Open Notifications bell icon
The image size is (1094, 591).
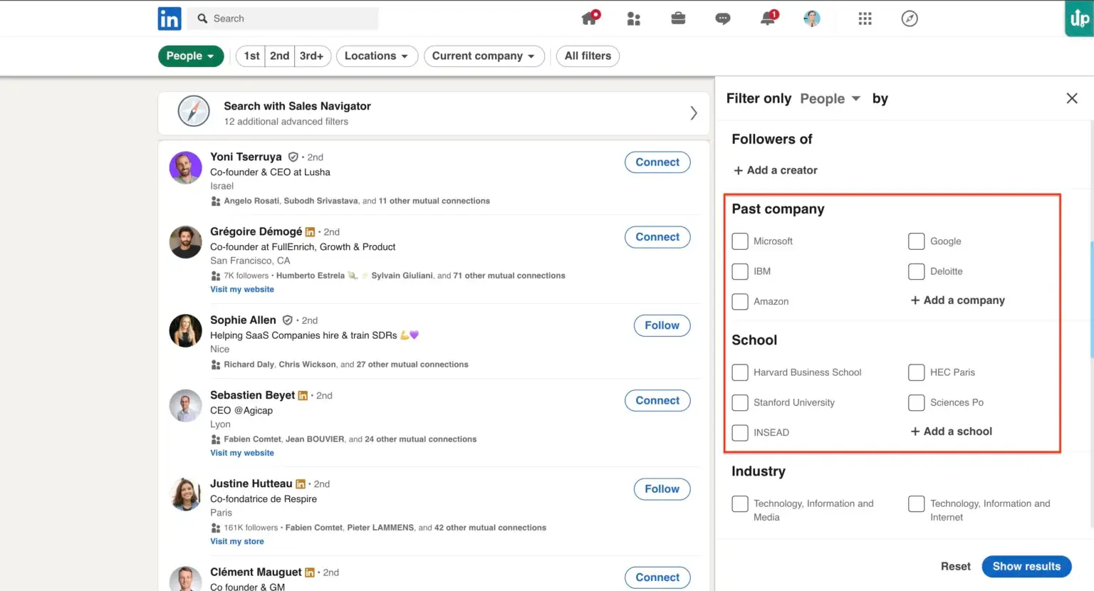point(769,18)
